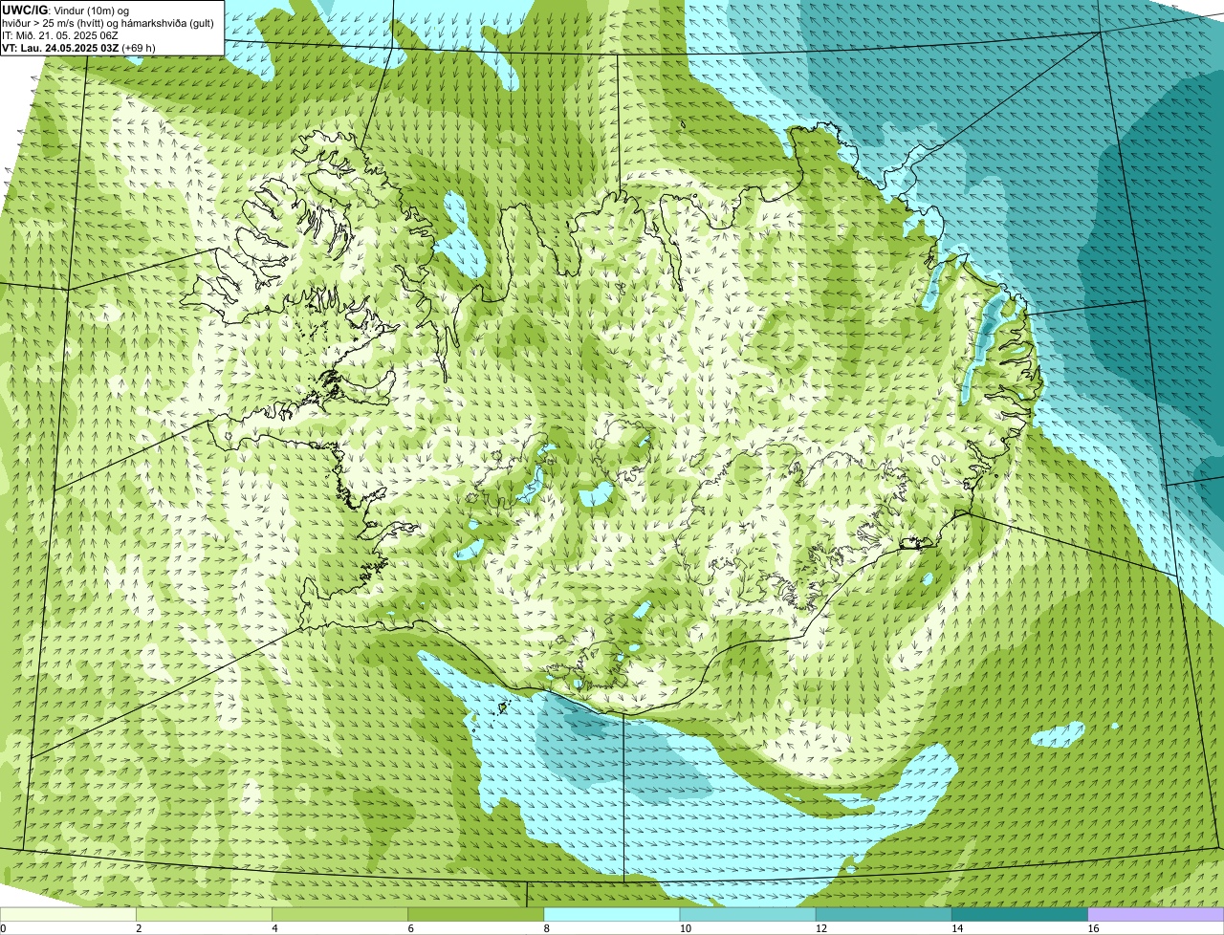Image resolution: width=1224 pixels, height=935 pixels.
Task: Click the legend scale label "4"
Action: (274, 929)
